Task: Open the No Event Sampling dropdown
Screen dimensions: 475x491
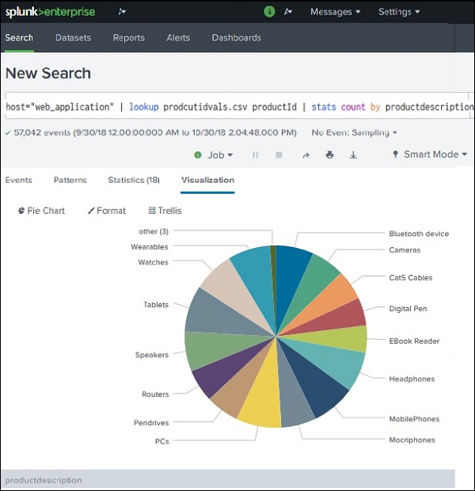Action: tap(354, 132)
